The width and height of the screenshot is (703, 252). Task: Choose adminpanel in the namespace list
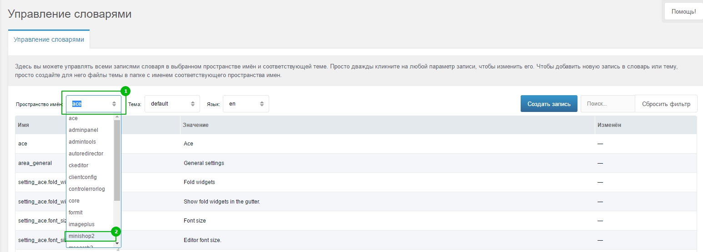[x=83, y=130]
